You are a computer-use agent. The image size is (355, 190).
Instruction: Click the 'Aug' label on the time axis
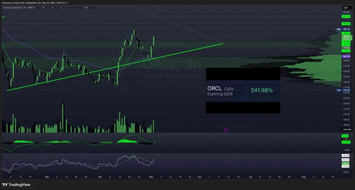(304, 177)
